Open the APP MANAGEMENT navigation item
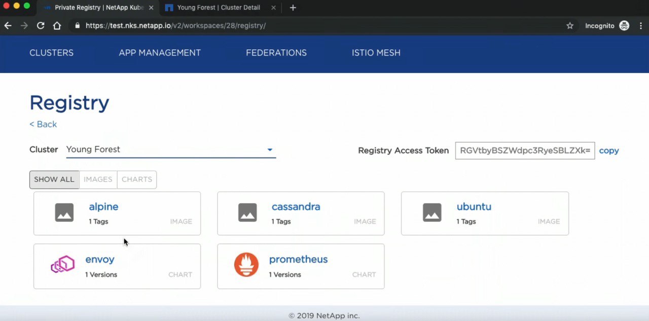 pyautogui.click(x=160, y=53)
